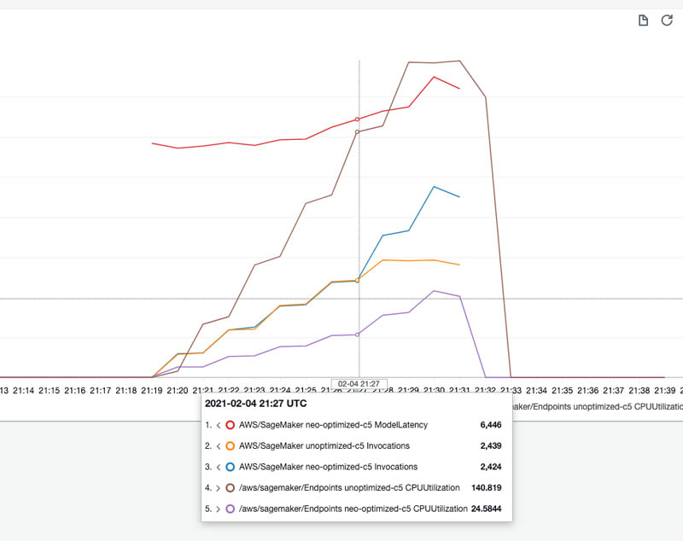Click left chevron beside ModelLatency entry

(x=219, y=425)
